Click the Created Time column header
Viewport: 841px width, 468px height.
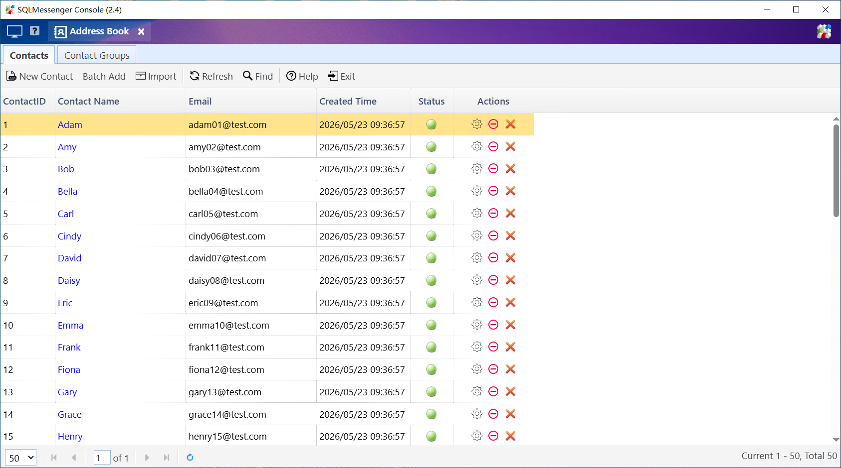(363, 101)
